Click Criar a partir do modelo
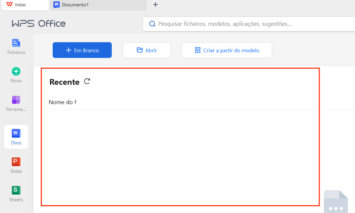 click(227, 50)
